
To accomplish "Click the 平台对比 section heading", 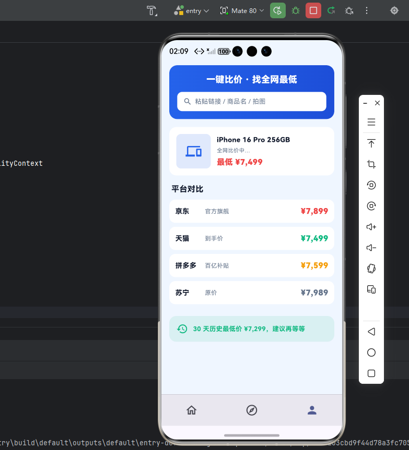I will [x=188, y=189].
